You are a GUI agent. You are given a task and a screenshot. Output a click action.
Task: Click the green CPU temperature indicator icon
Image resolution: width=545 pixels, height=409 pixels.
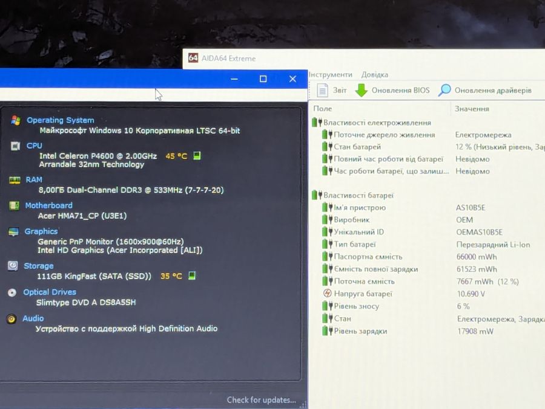tap(197, 155)
